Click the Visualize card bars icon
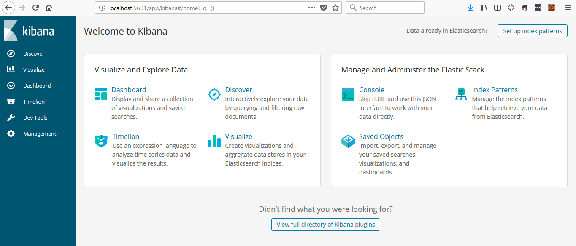This screenshot has height=246, width=576. [214, 141]
